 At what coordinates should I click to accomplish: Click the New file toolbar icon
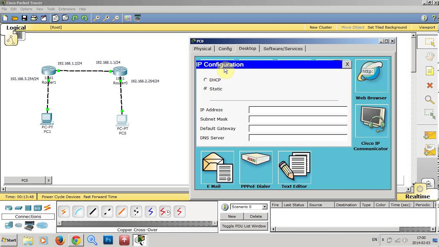coord(5,18)
